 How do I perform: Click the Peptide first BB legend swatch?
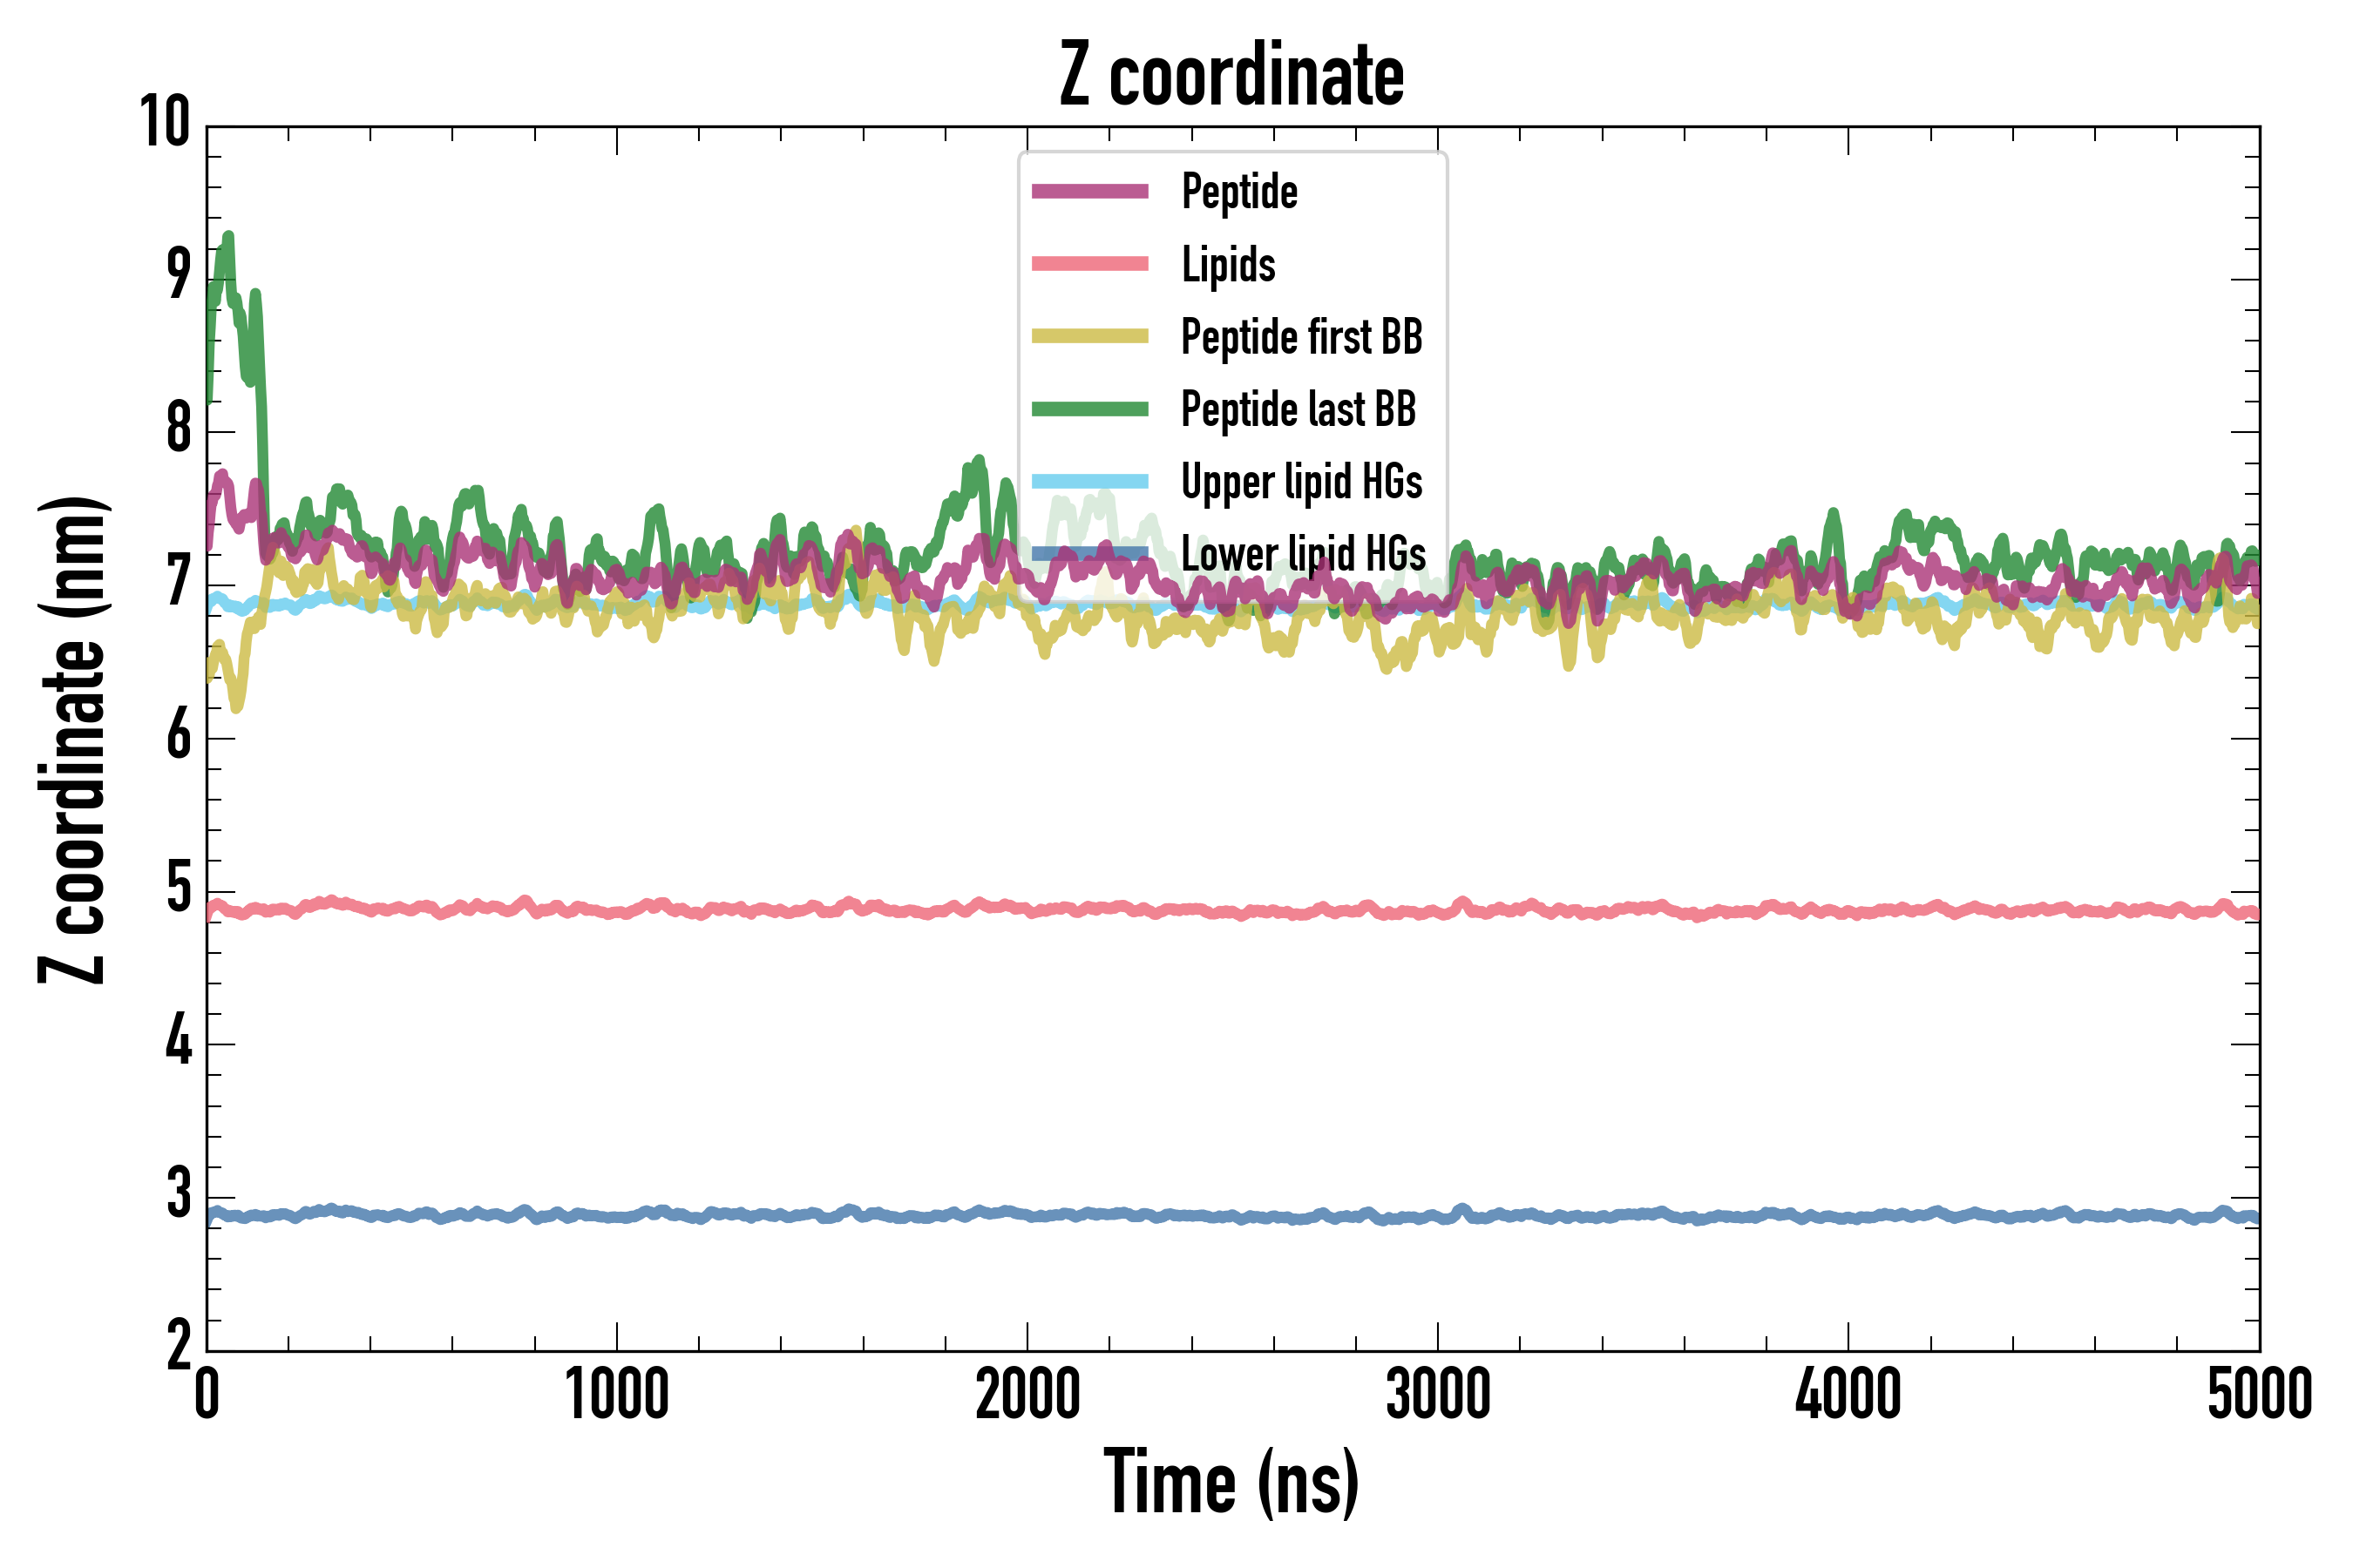pyautogui.click(x=1089, y=336)
